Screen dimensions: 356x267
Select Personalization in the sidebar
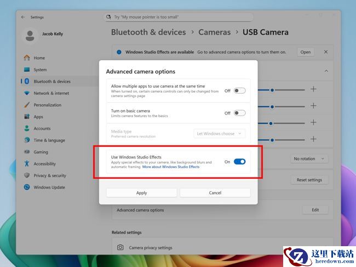(x=48, y=105)
